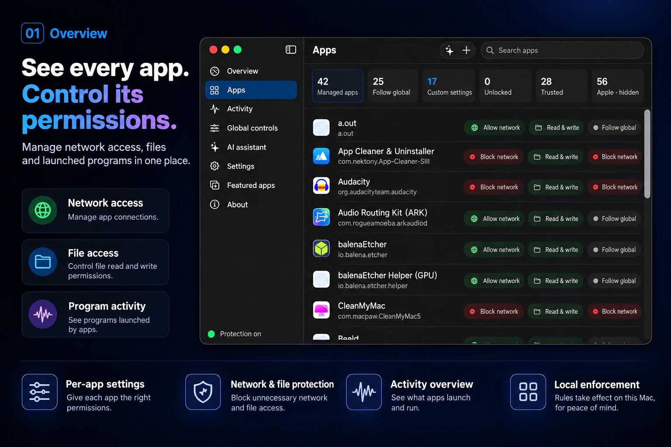Screen dimensions: 671x447
Task: Open Settings via its gear icon
Action: pos(214,166)
